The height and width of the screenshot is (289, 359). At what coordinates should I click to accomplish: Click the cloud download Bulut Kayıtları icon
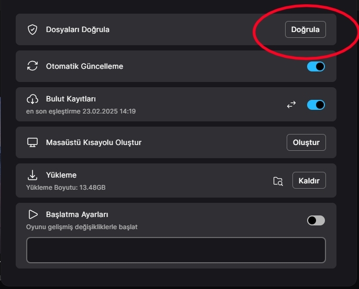click(x=32, y=99)
